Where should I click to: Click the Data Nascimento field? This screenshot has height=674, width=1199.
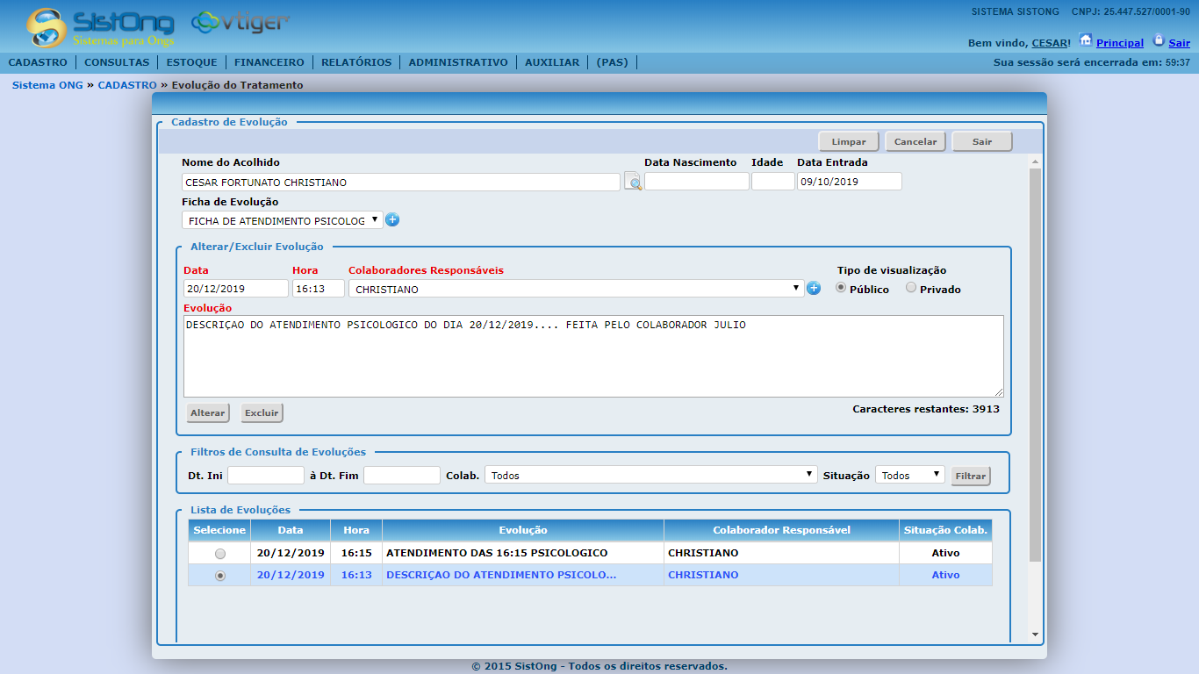(697, 181)
